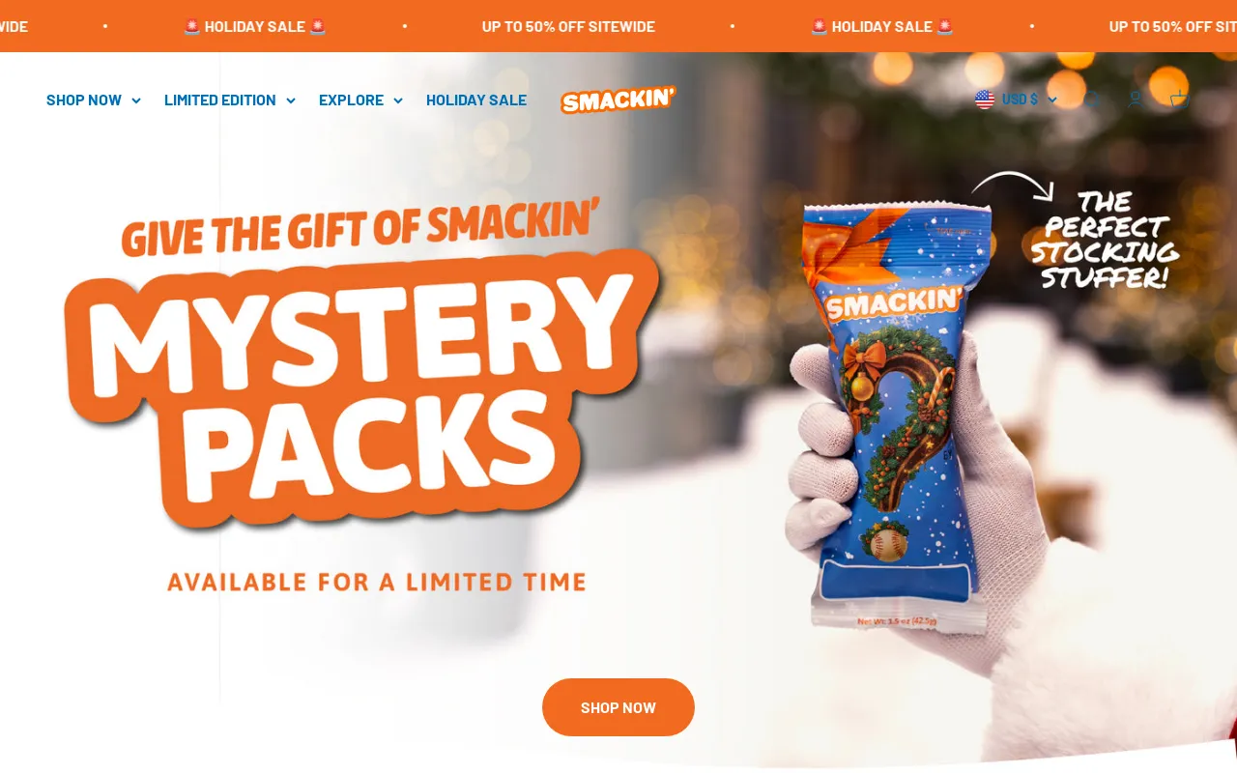Click the Available For A Limited Time text
Screen dimensions: 1237x773
coord(377,582)
